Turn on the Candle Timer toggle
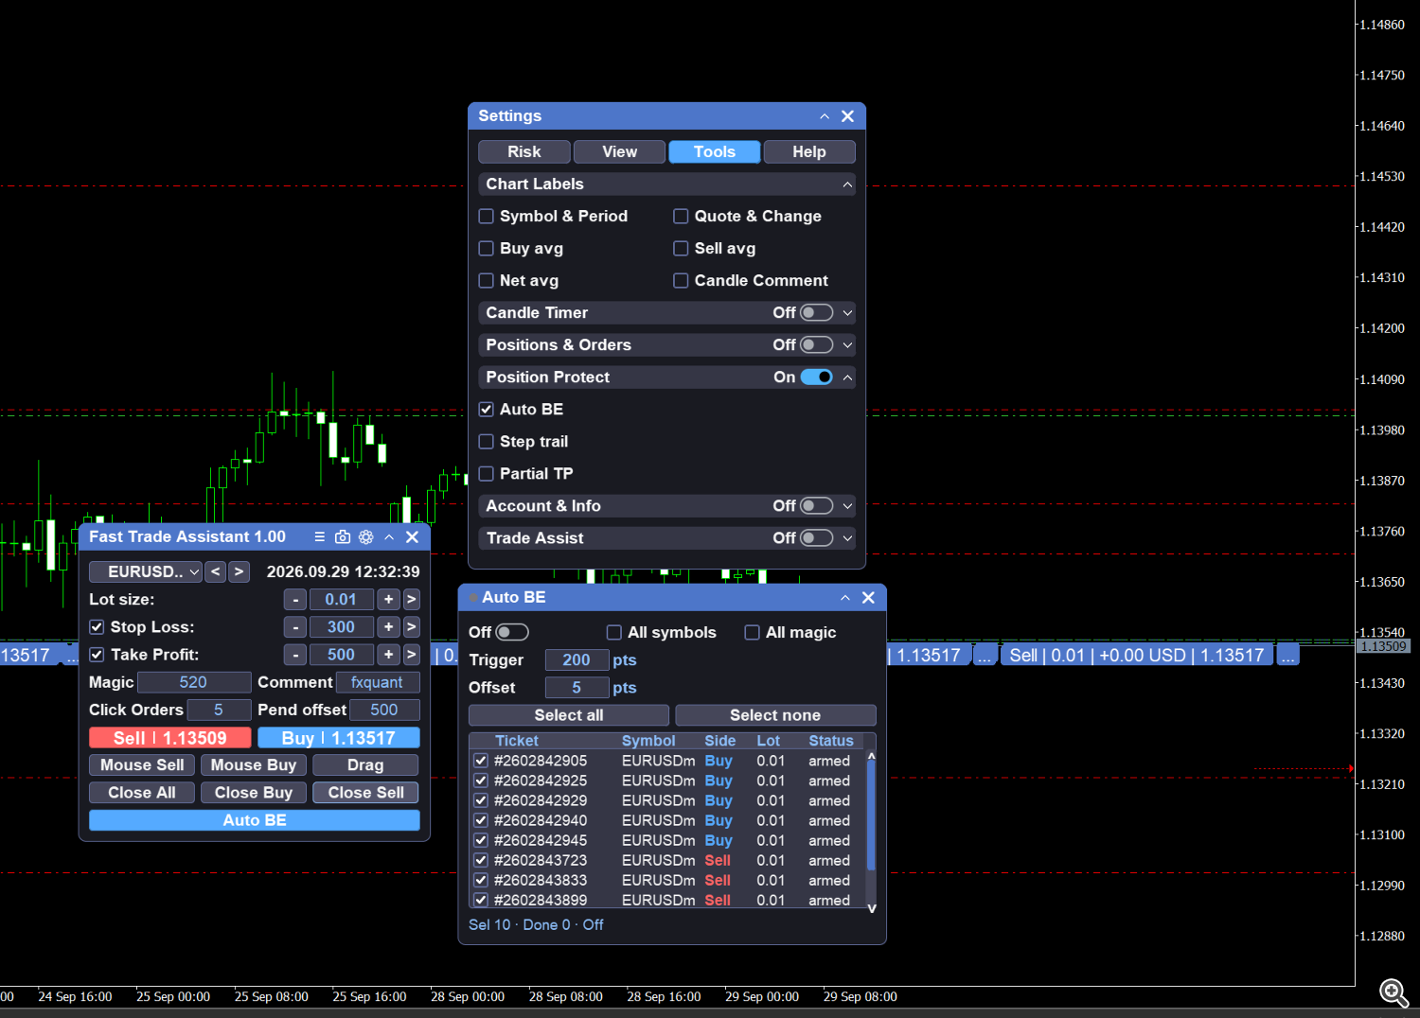The image size is (1420, 1018). point(817,313)
